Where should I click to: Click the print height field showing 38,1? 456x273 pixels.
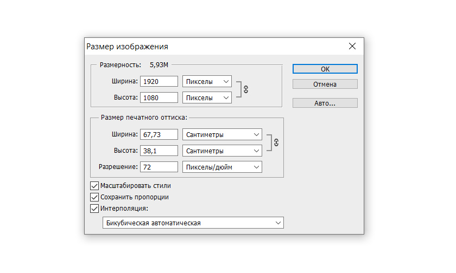(159, 151)
